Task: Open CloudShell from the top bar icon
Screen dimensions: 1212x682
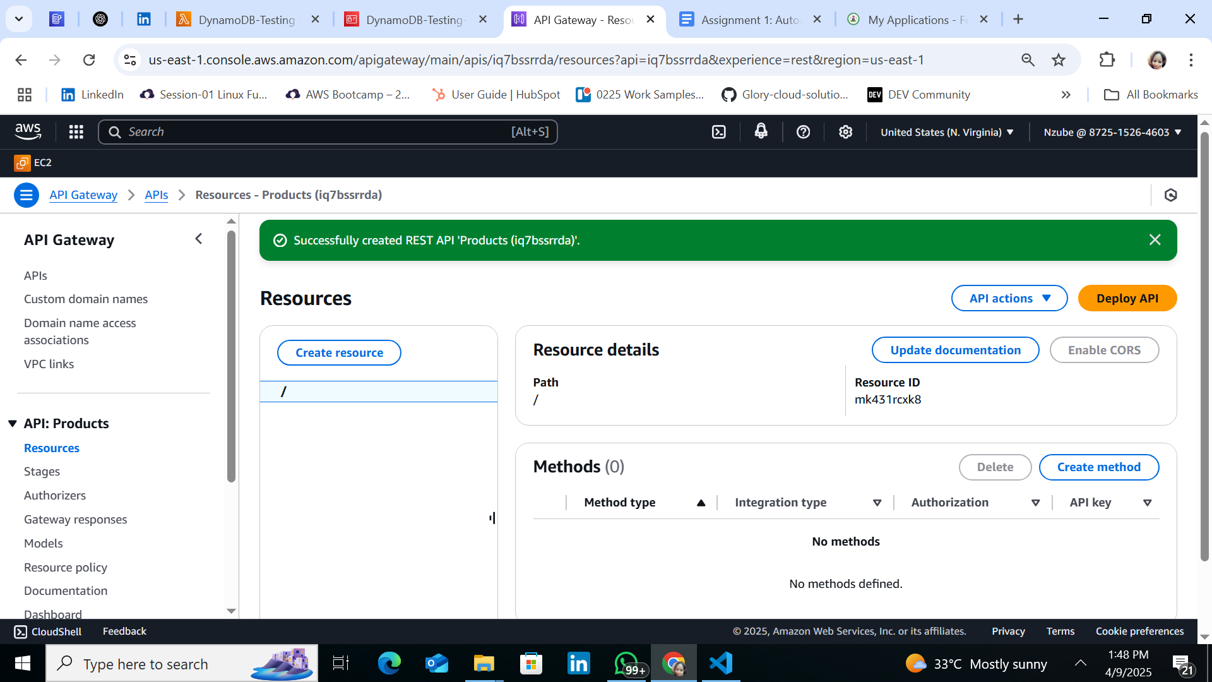Action: (x=719, y=132)
